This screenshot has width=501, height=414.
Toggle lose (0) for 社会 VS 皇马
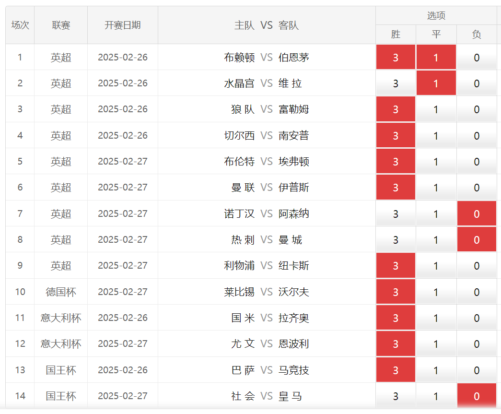477,396
